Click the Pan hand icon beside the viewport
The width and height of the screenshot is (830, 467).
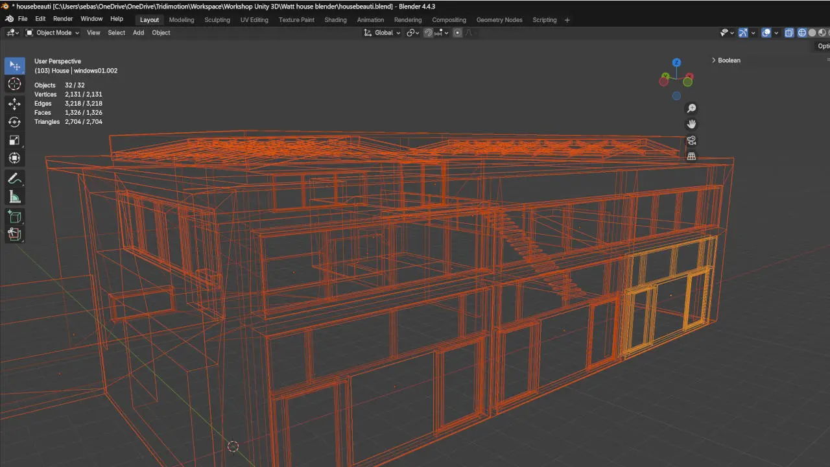pos(691,124)
